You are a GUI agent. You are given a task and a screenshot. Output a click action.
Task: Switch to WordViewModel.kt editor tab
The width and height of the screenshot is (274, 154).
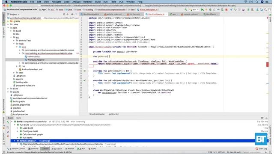click(91, 14)
